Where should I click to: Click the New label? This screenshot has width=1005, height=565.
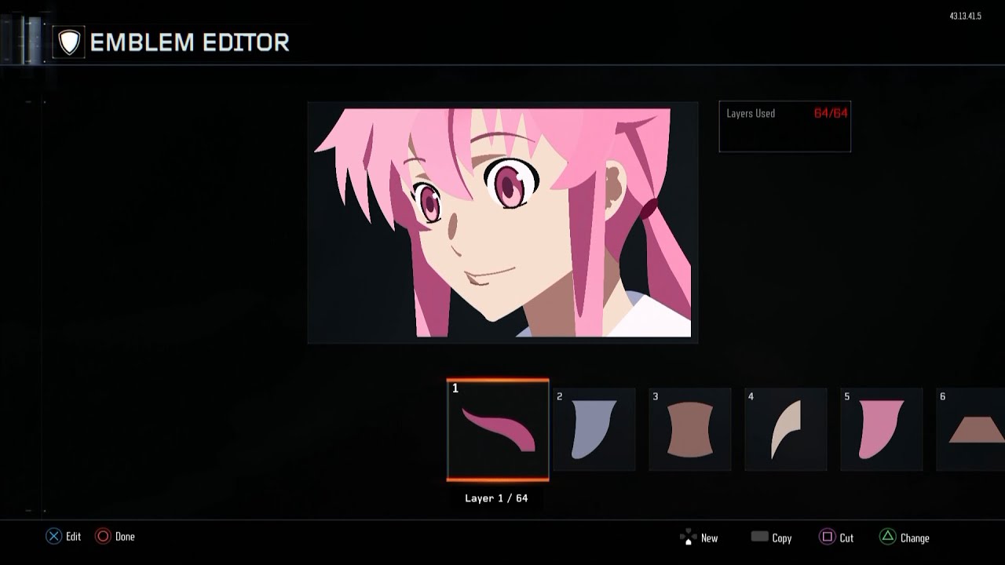pos(709,538)
